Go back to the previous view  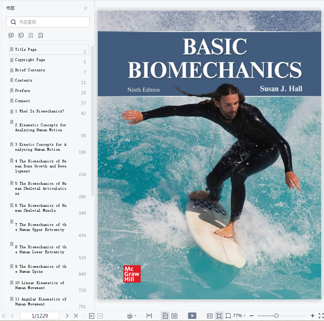[x=92, y=316]
